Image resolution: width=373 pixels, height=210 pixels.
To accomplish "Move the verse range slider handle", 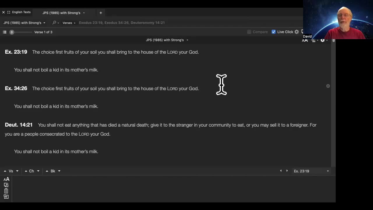I will pyautogui.click(x=12, y=32).
